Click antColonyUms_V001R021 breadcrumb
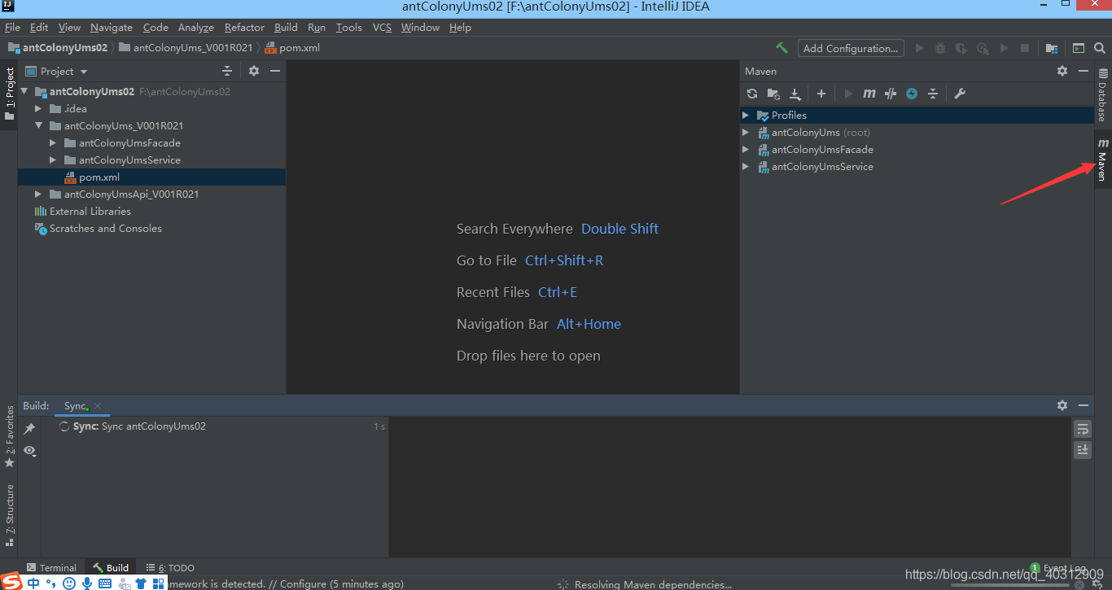 [186, 47]
